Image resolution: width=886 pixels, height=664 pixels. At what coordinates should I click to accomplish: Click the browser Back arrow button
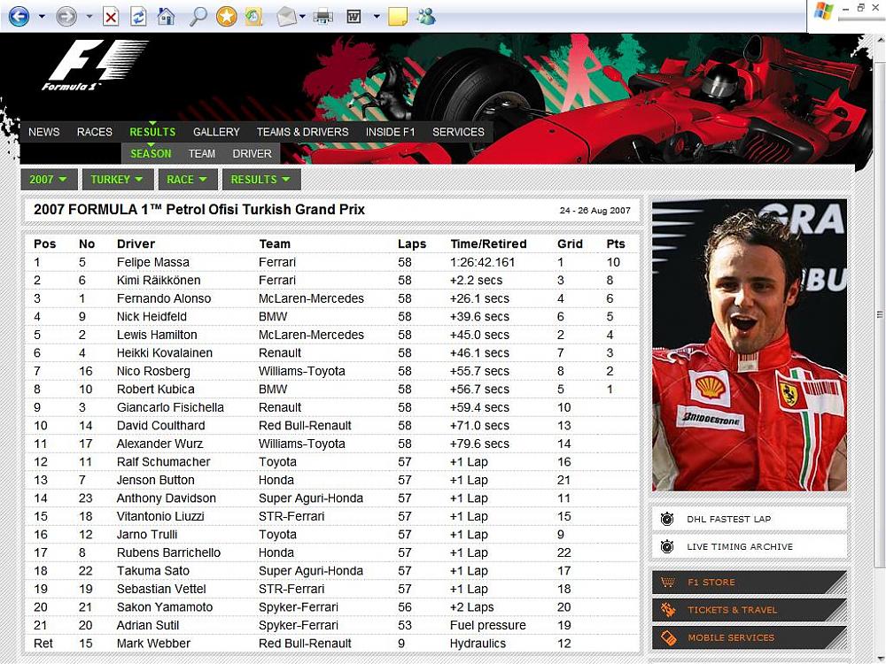coord(19,16)
